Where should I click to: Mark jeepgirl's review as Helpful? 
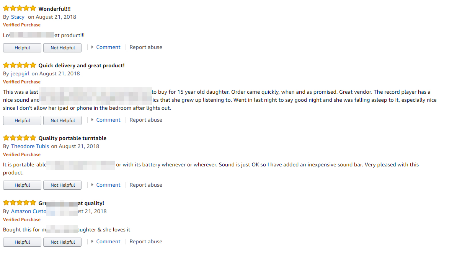pos(22,120)
